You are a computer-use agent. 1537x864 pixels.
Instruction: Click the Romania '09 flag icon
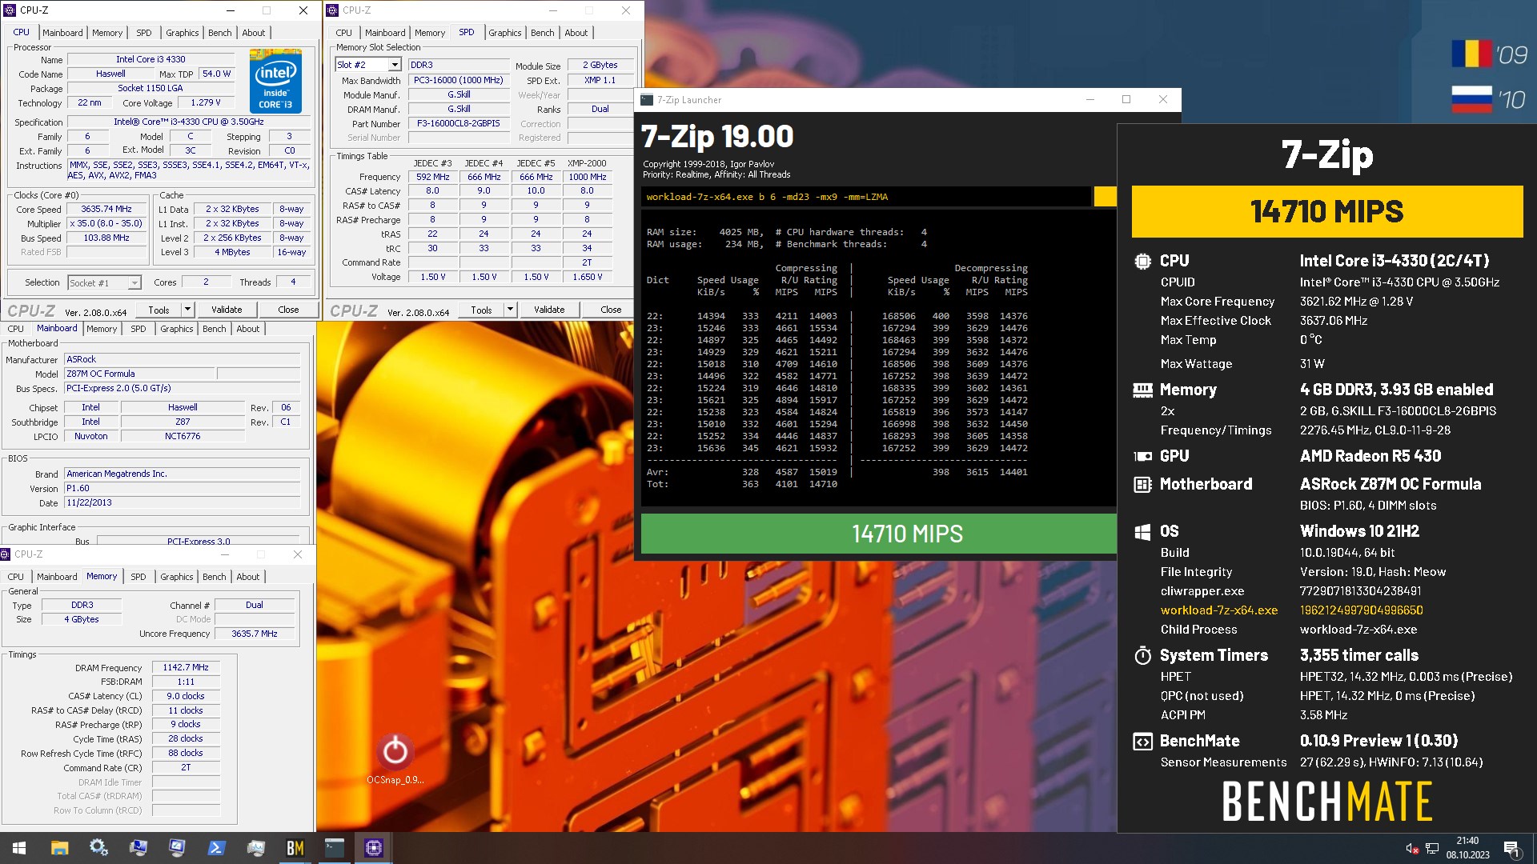1471,54
